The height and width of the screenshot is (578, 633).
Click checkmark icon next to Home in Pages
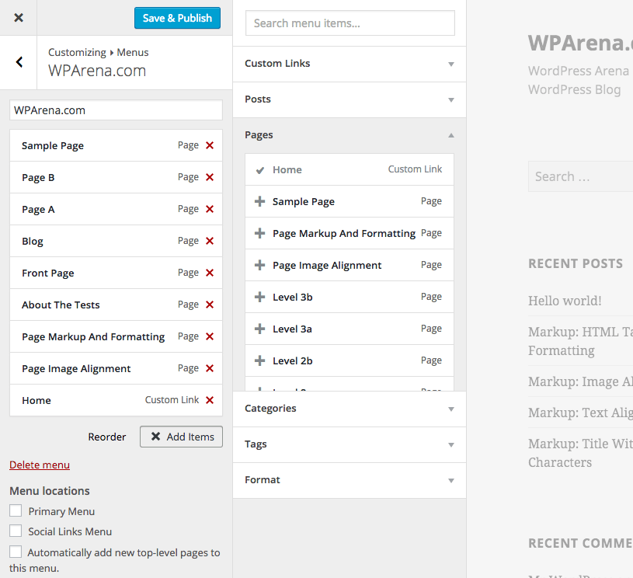point(260,170)
